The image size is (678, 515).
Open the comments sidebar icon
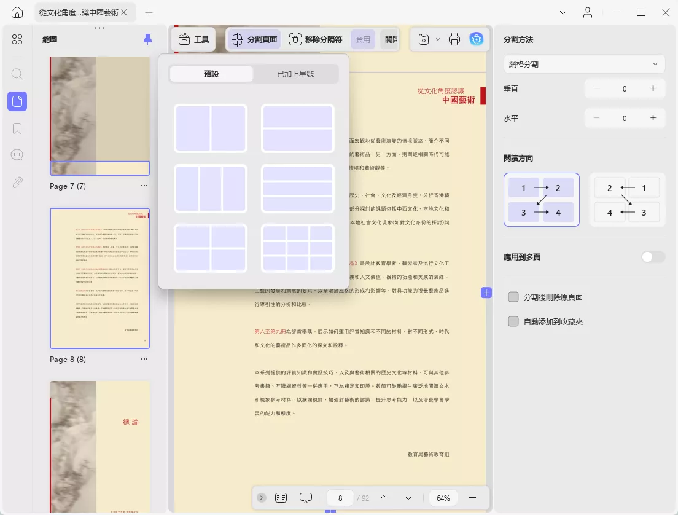(17, 155)
